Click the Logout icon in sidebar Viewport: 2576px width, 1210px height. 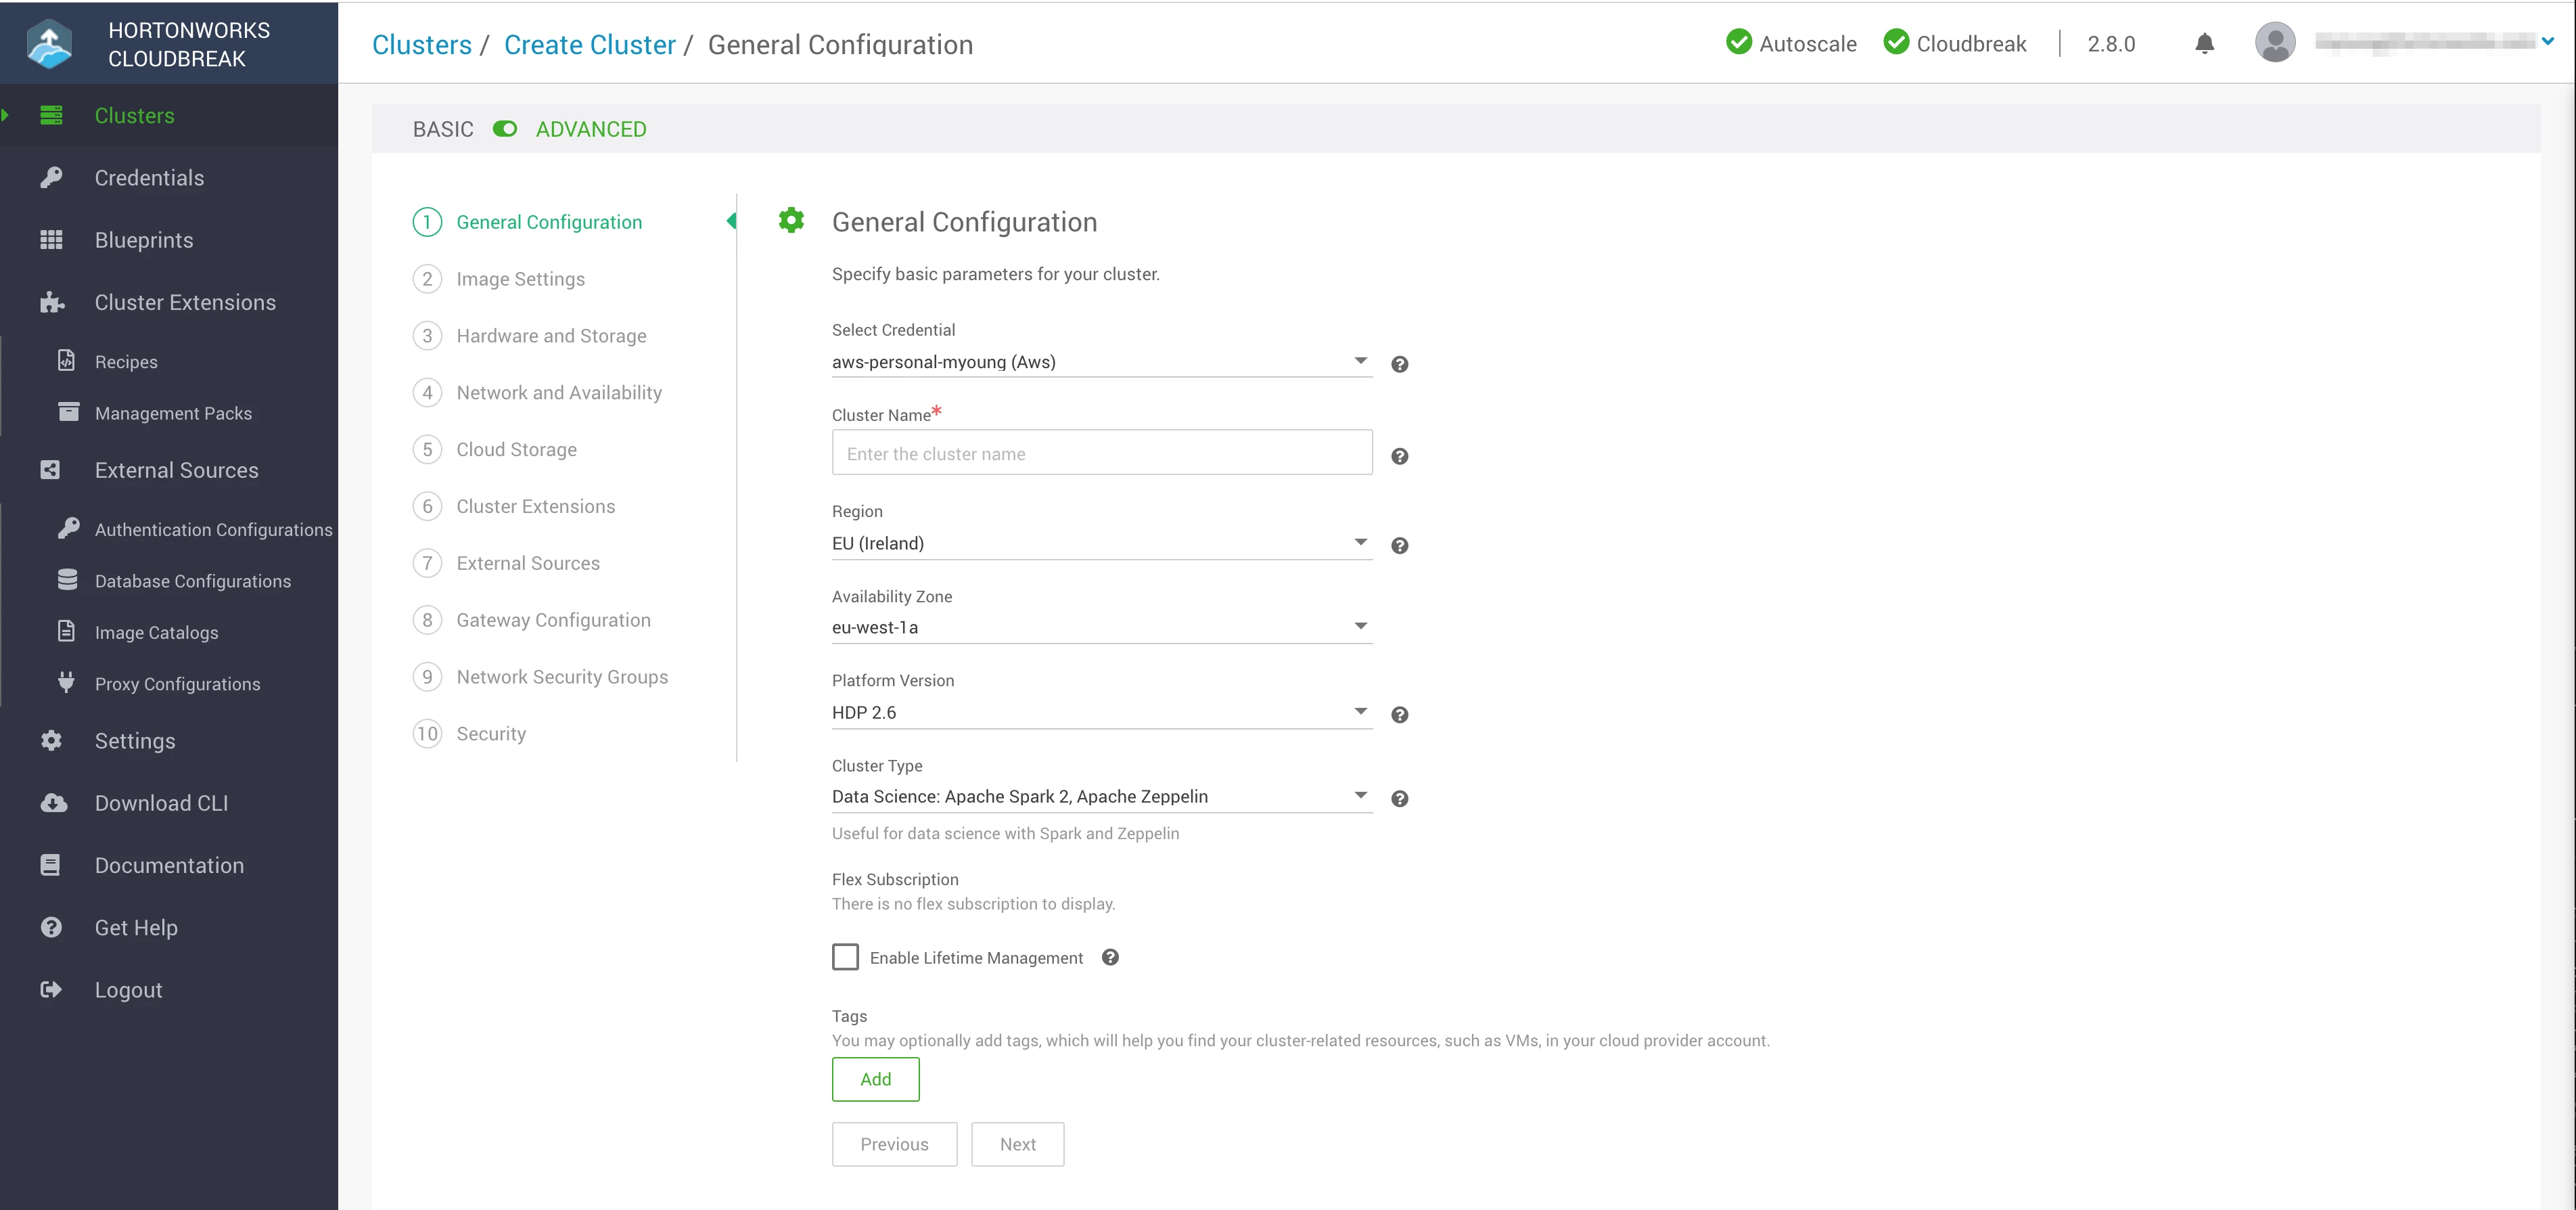51,989
